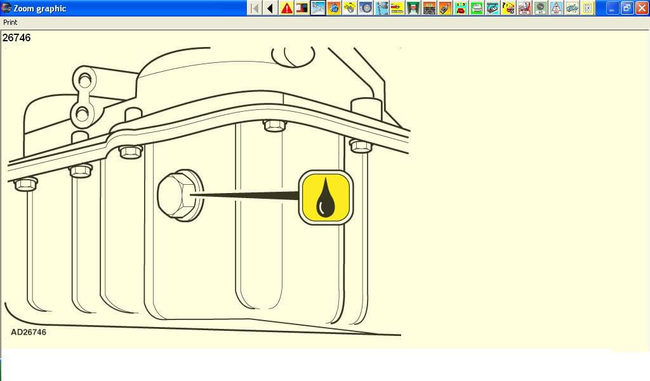Click the yellow question-mark car icon

(508, 8)
